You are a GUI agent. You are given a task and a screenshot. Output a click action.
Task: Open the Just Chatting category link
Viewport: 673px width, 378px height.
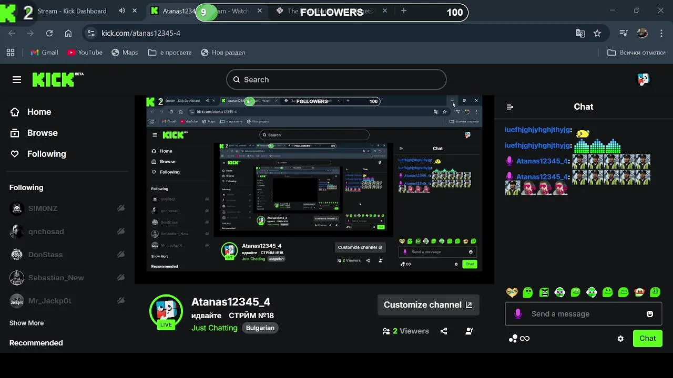point(215,328)
